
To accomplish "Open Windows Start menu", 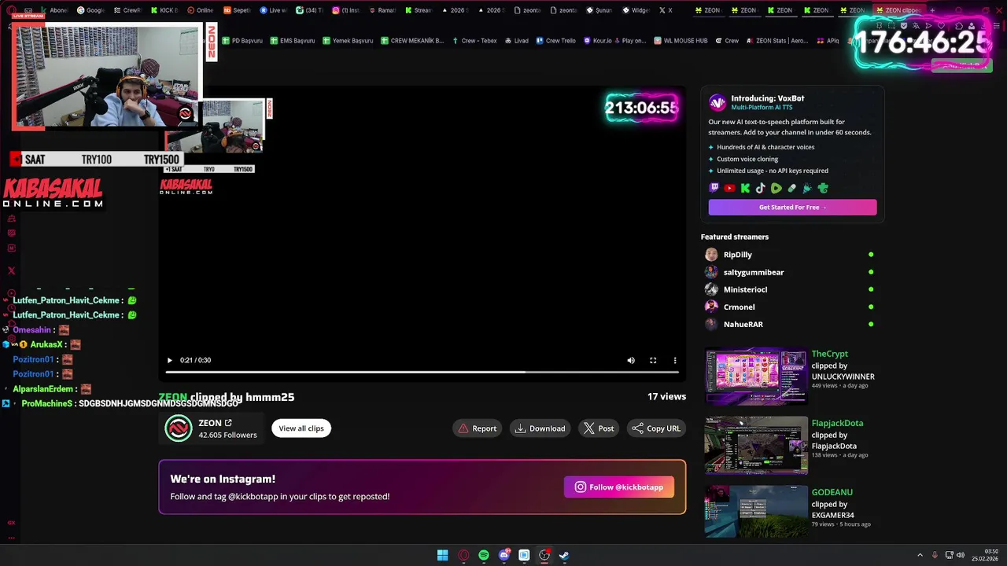I will click(443, 555).
